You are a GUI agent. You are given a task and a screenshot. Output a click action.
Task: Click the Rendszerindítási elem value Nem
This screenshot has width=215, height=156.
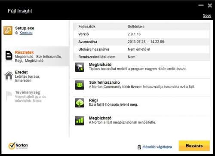(132, 57)
